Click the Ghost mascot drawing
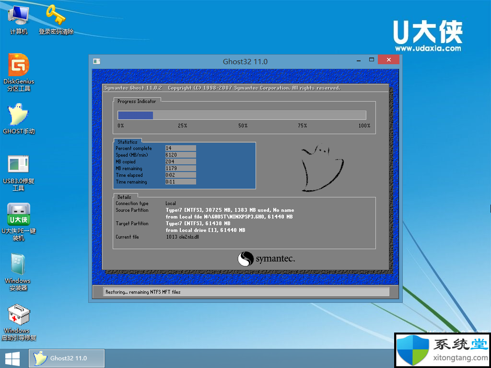Image resolution: width=491 pixels, height=368 pixels. (322, 168)
